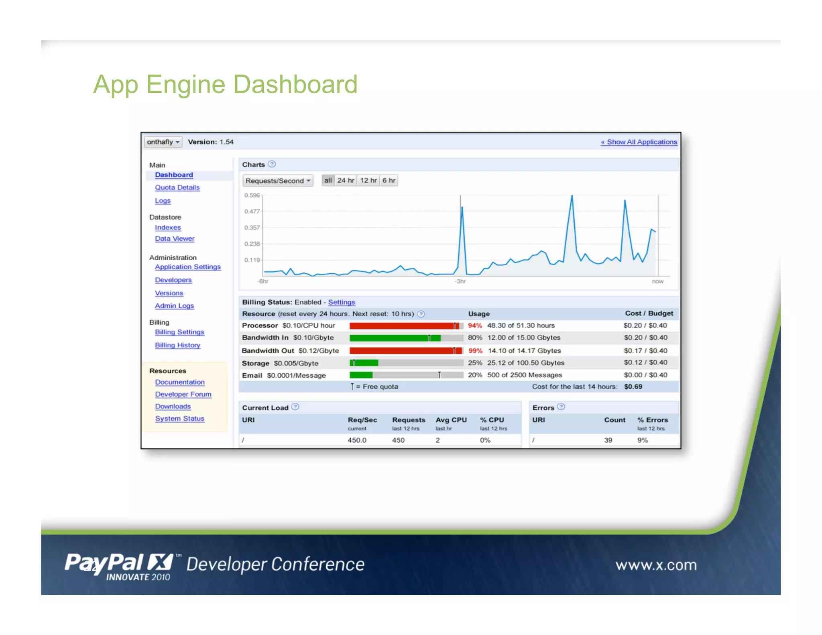Open Datastore Indexes
822x635 pixels.
pyautogui.click(x=168, y=227)
